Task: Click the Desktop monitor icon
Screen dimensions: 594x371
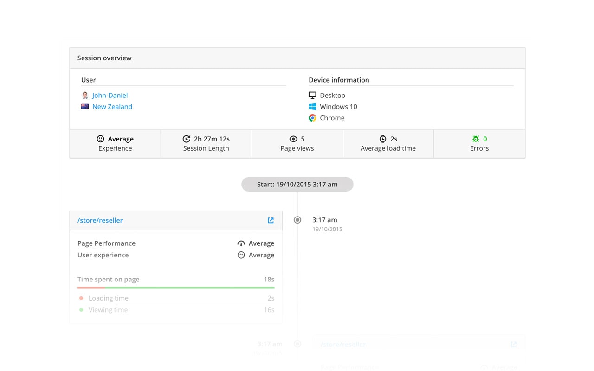Action: 312,96
